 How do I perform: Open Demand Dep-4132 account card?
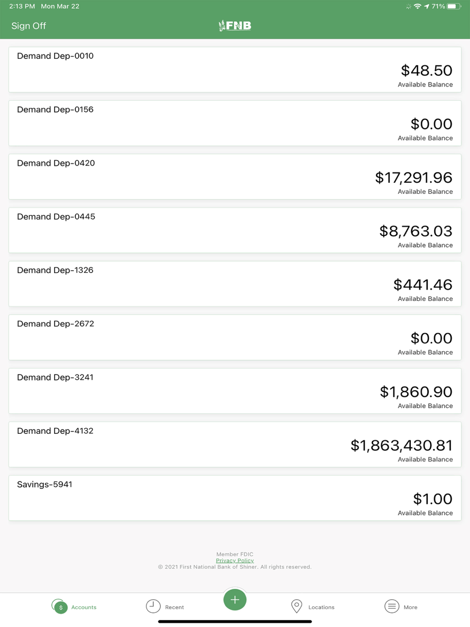(235, 445)
